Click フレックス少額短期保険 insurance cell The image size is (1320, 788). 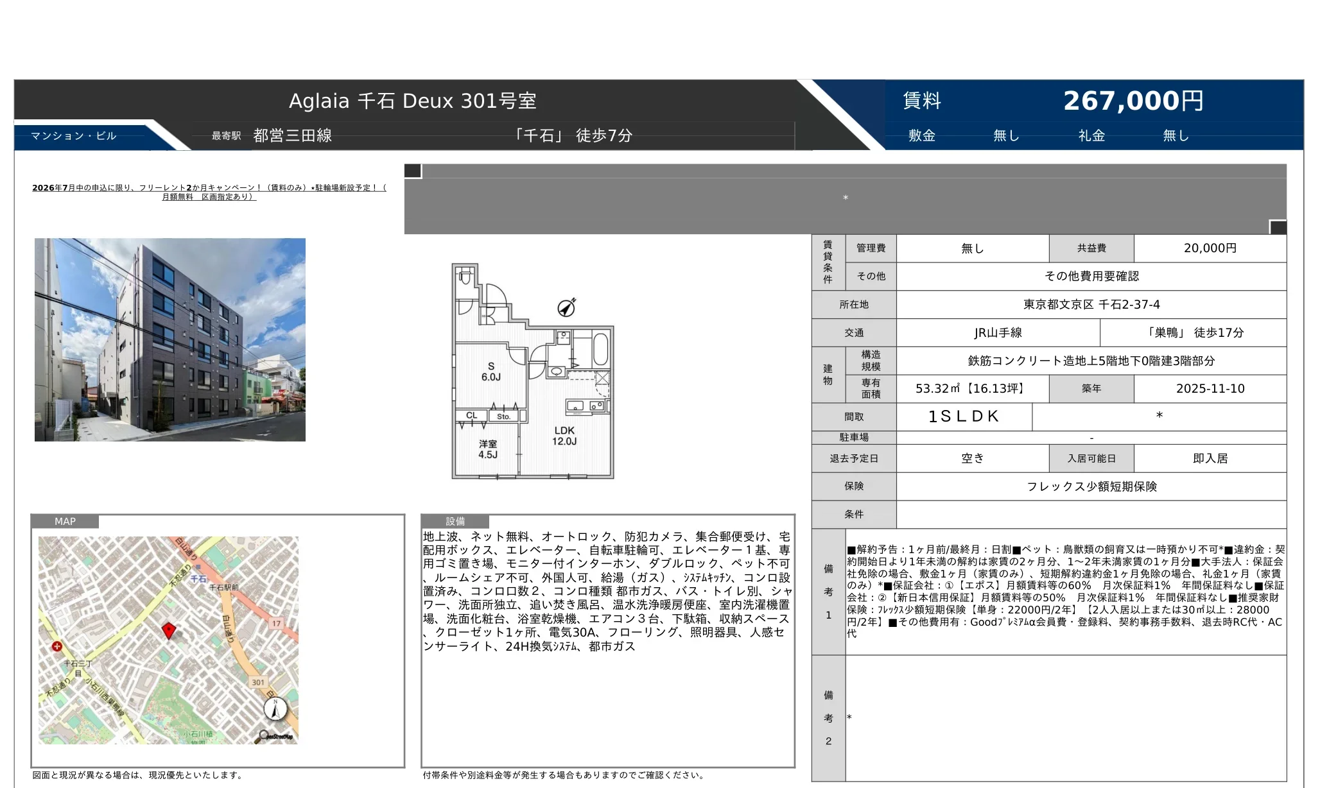tap(1091, 486)
